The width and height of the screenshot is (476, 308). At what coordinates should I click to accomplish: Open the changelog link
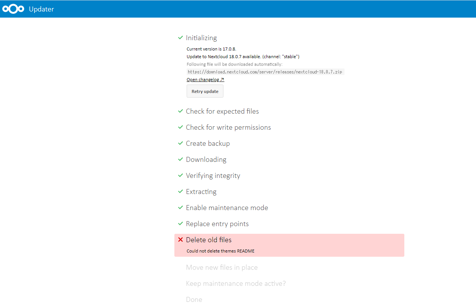point(205,80)
